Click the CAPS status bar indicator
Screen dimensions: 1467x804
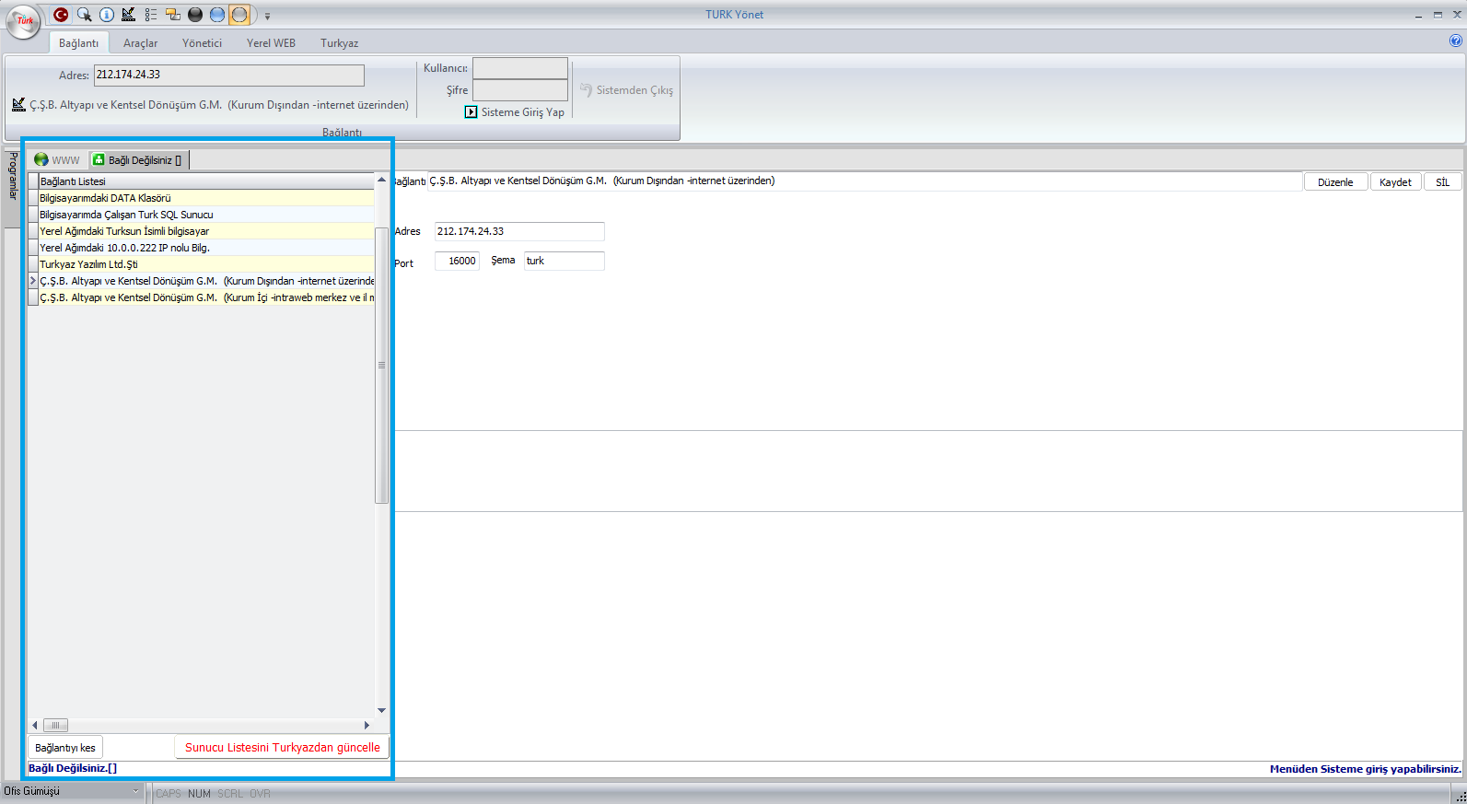click(x=169, y=793)
